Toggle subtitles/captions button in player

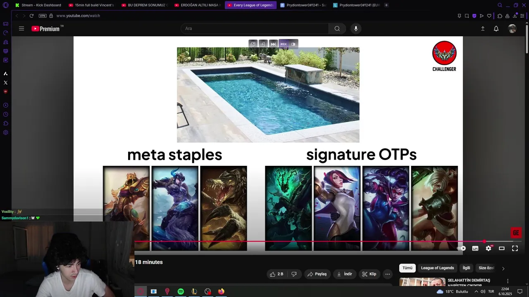475,248
